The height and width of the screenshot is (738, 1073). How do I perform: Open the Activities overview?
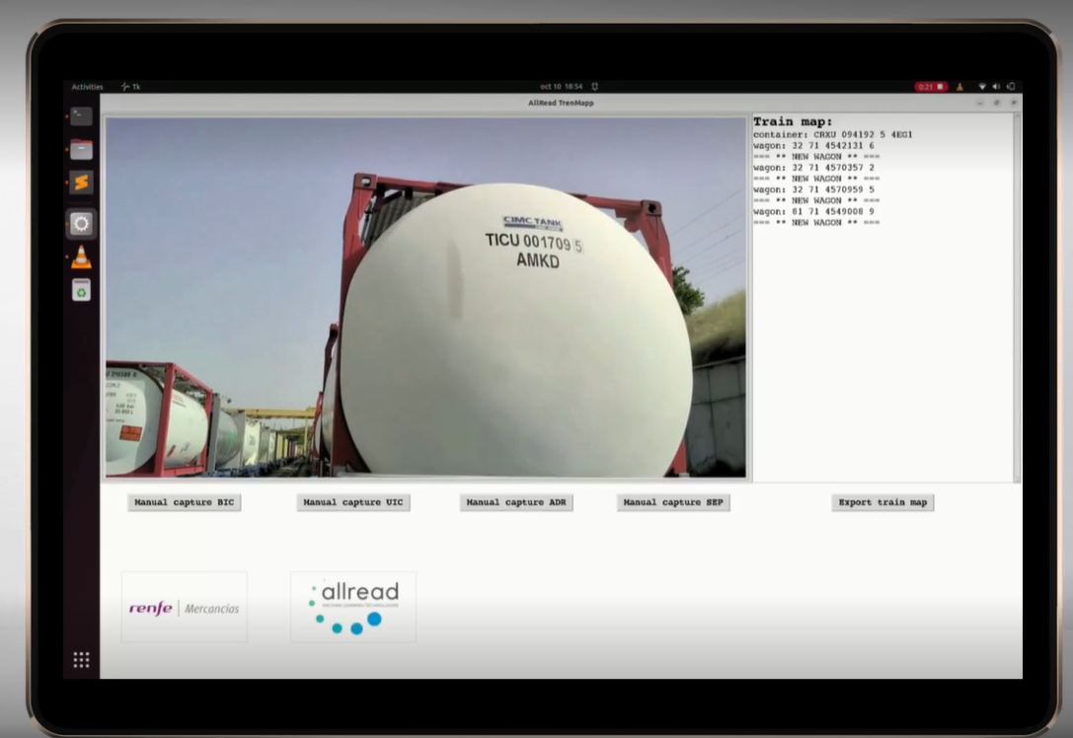pyautogui.click(x=87, y=87)
